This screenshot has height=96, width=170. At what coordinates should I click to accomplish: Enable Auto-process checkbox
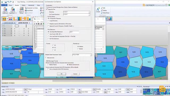[x=46, y=58]
